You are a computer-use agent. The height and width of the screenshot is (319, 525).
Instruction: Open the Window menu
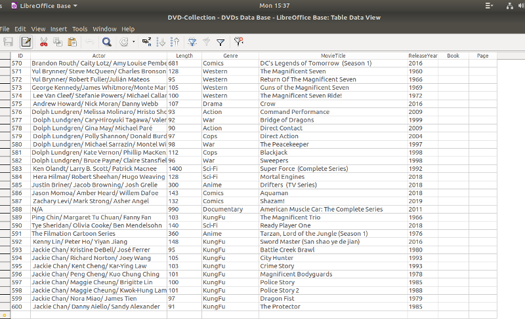click(x=104, y=29)
